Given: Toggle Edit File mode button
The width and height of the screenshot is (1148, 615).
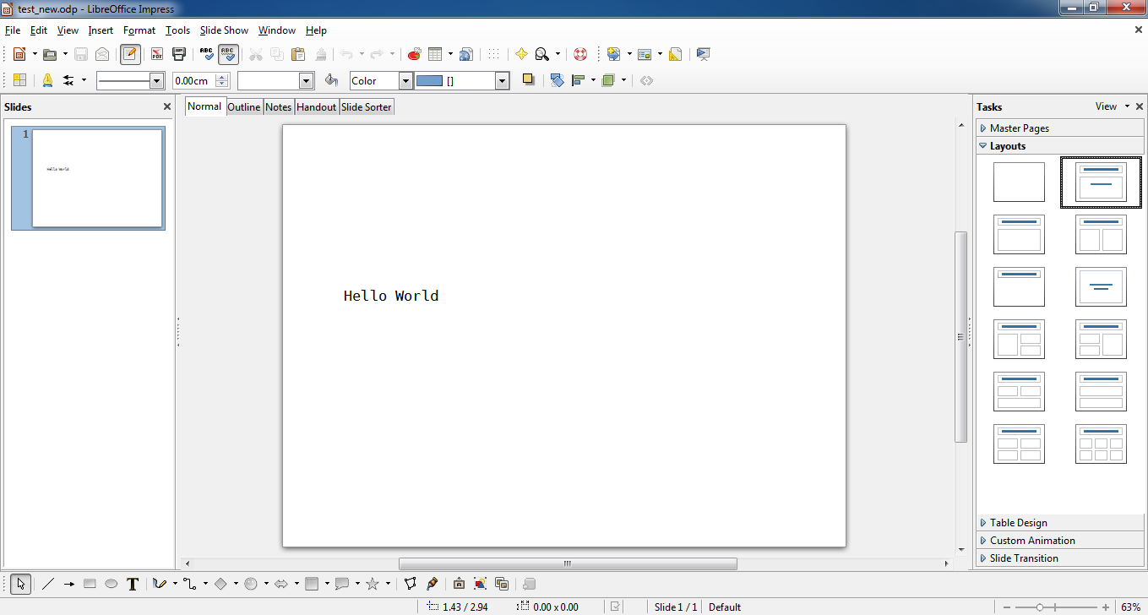Looking at the screenshot, I should pyautogui.click(x=129, y=54).
